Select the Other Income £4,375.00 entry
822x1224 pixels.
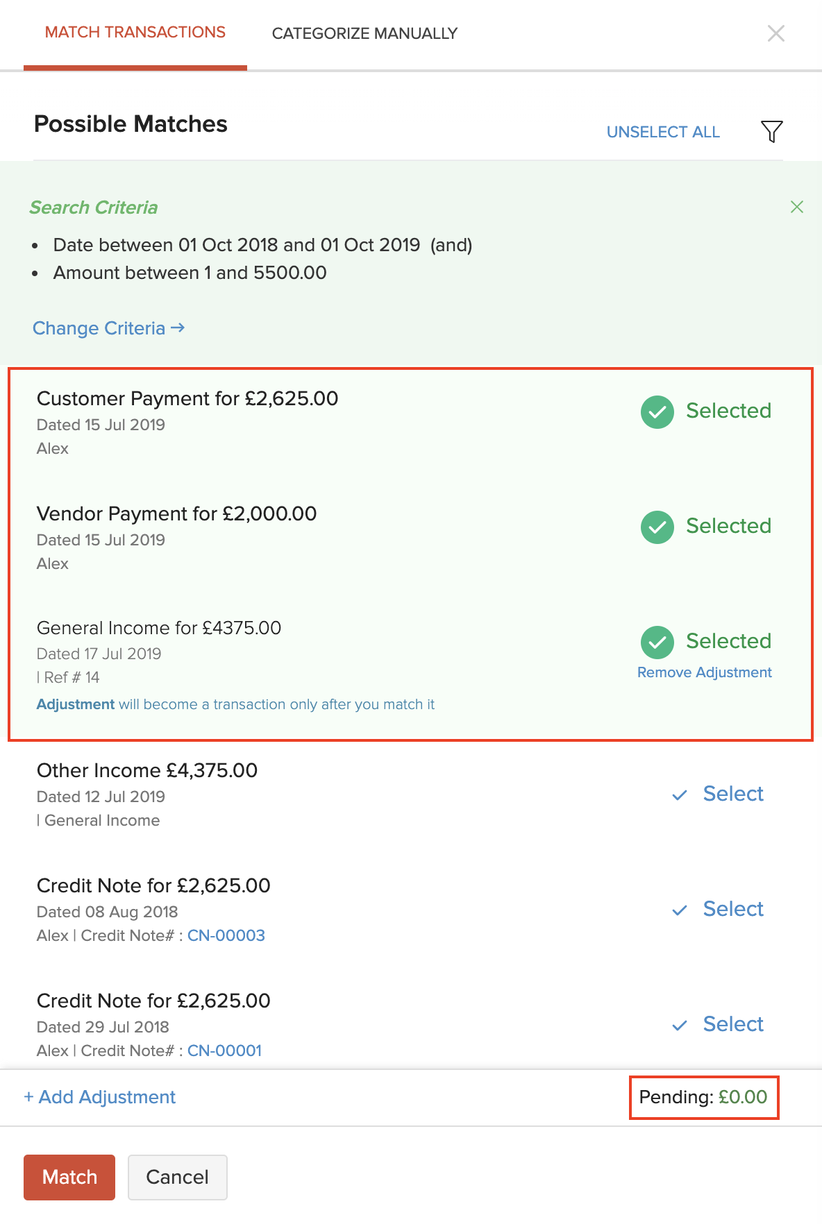pyautogui.click(x=718, y=794)
